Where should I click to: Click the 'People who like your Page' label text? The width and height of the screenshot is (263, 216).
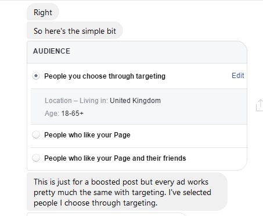point(87,135)
